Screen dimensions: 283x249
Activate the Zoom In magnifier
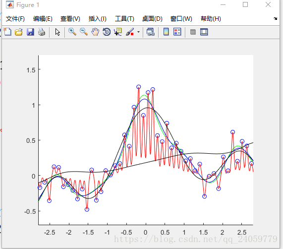coord(72,32)
